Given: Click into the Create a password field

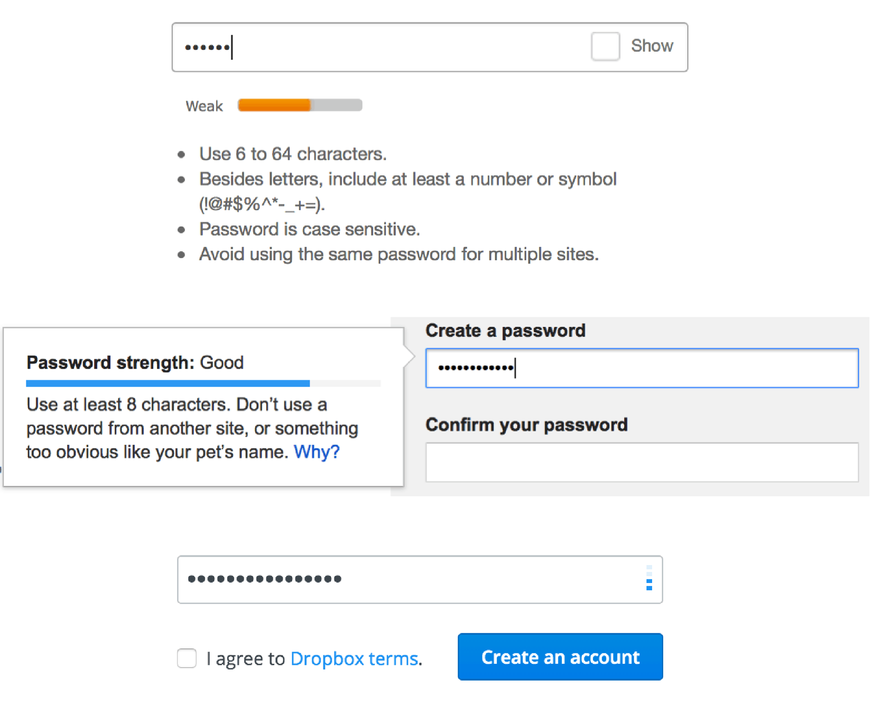Looking at the screenshot, I should click(641, 368).
